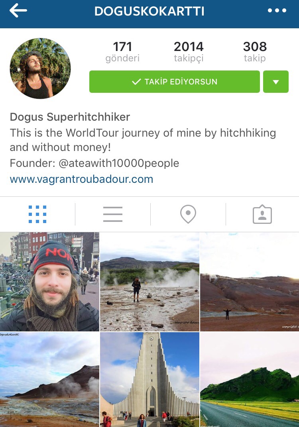This screenshot has height=427, width=299.
Task: Toggle the TAKİP EDİYORSUN follow button
Action: [175, 82]
